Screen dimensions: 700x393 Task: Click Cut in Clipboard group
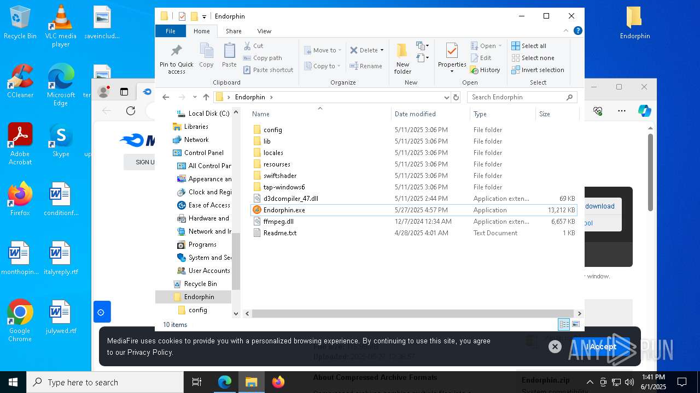[253, 46]
